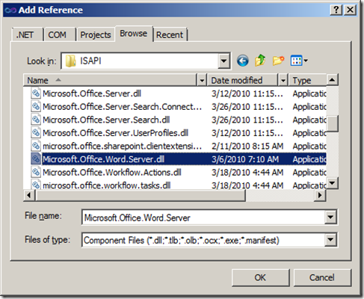Click the File name input field
The width and height of the screenshot is (364, 299).
point(203,218)
